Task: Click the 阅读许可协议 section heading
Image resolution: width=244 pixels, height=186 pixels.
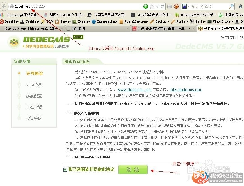Action: pos(77,62)
